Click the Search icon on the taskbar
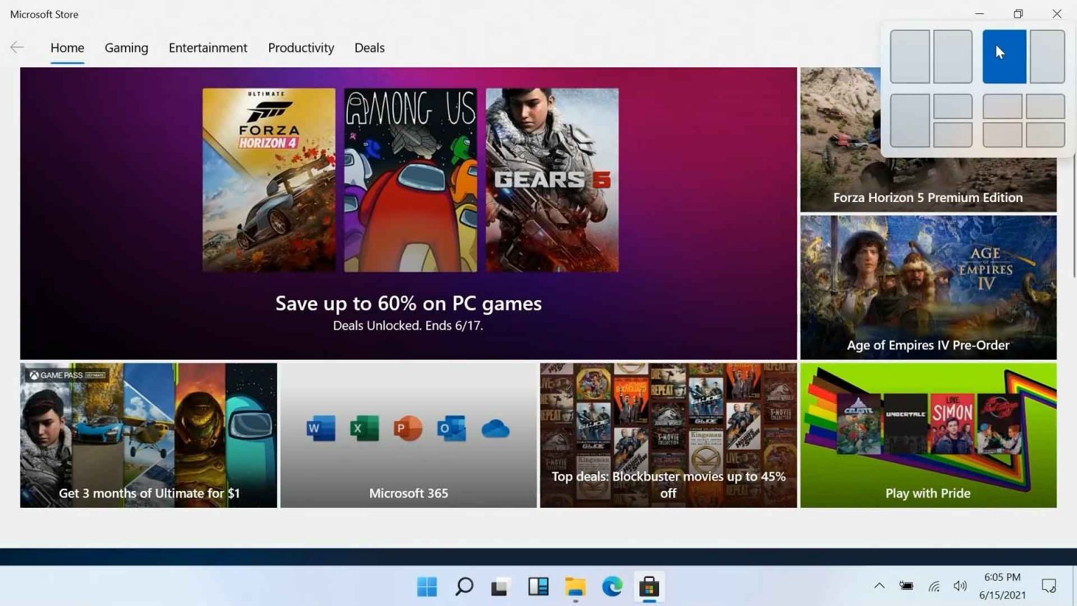1077x606 pixels. [464, 586]
